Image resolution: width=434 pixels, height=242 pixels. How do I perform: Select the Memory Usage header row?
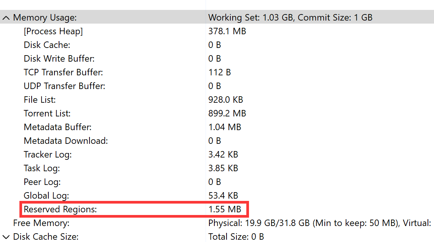tap(217, 17)
